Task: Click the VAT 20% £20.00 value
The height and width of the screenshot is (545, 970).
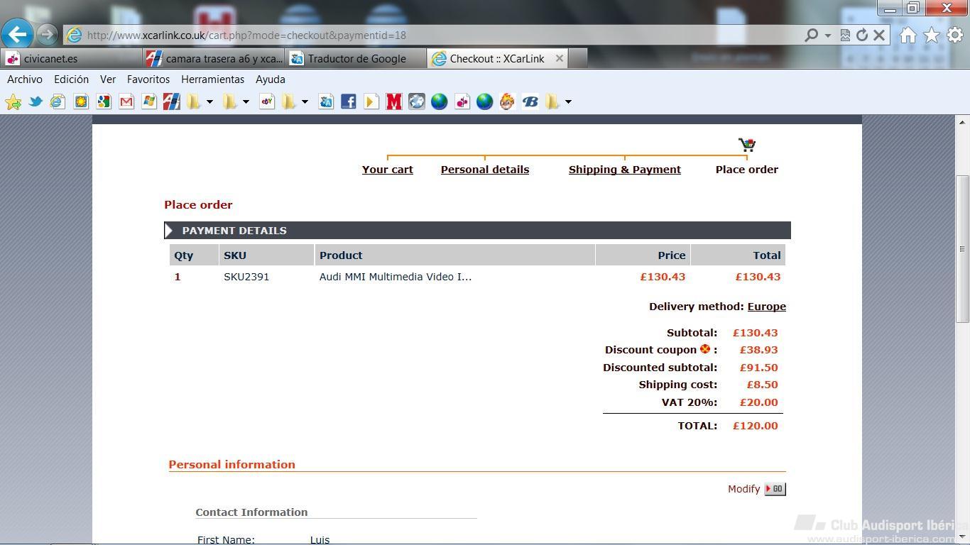Action: 759,402
